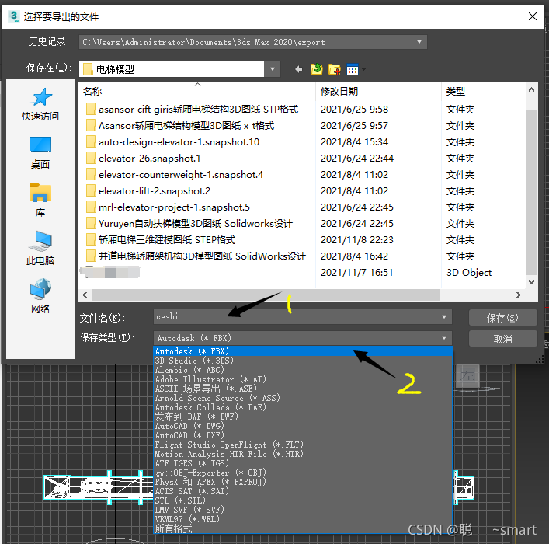Image resolution: width=549 pixels, height=544 pixels.
Task: Pick gw::OBJ-Exporter (*.OBJ) format
Action: (303, 473)
